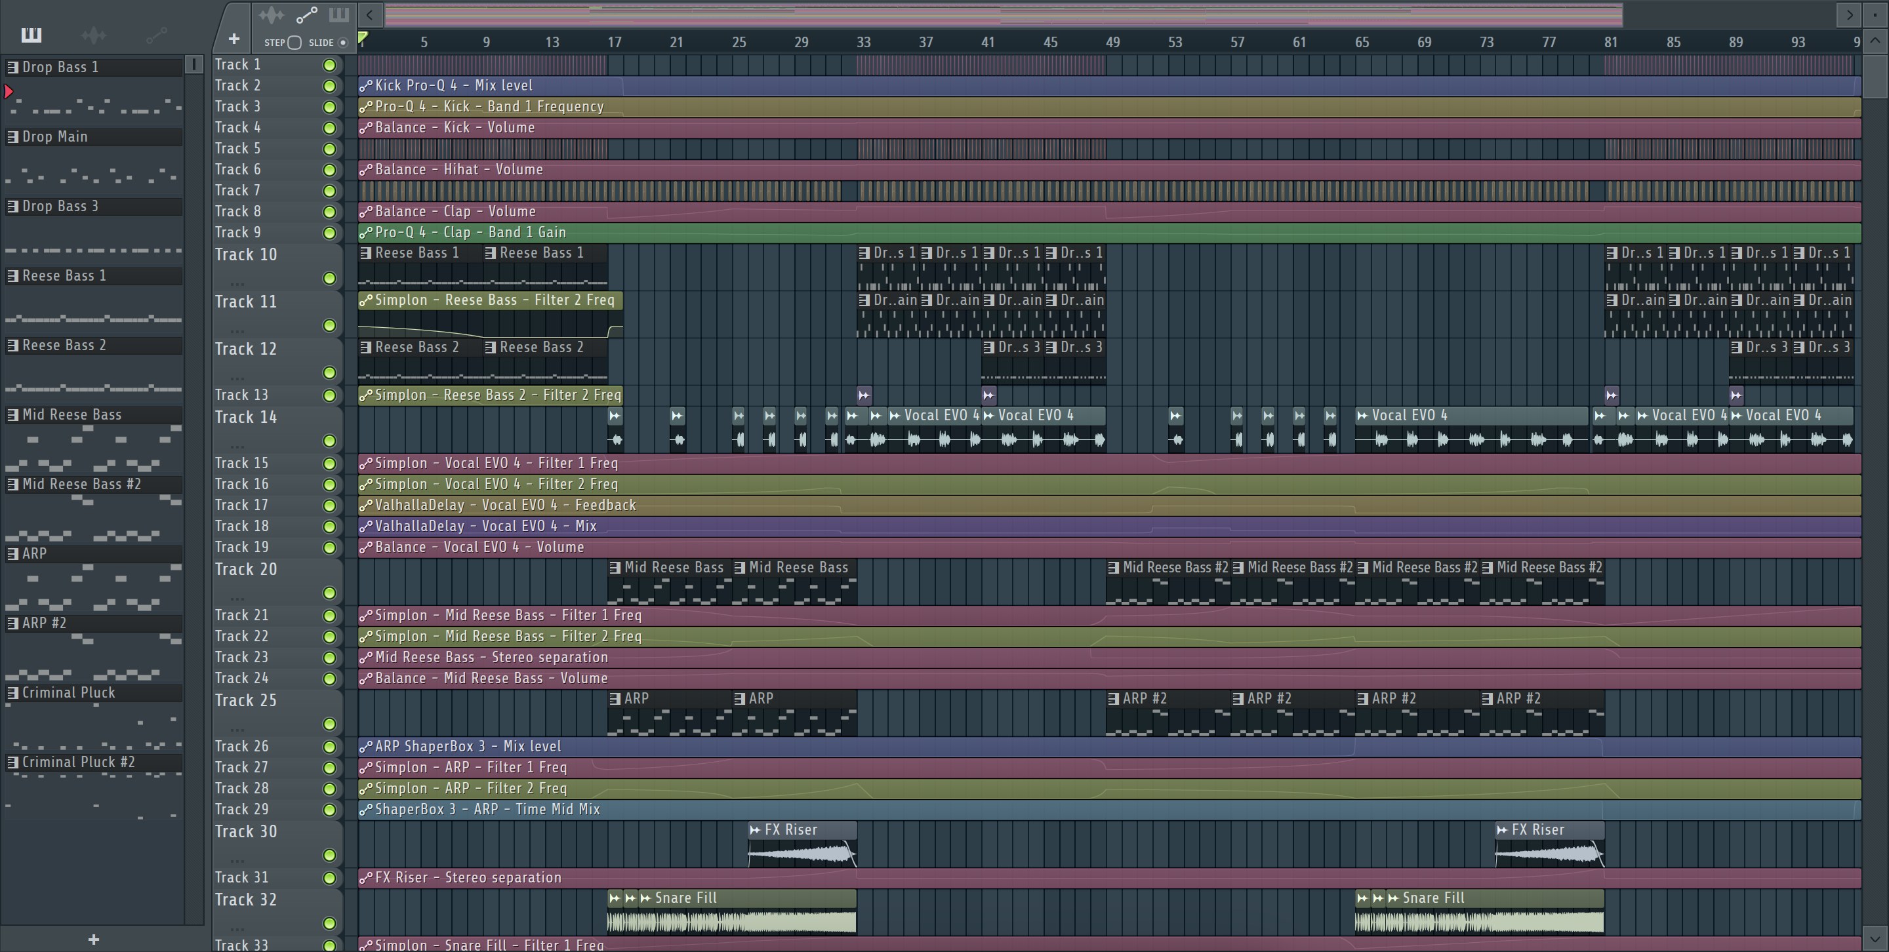Click scroll-left arrow of playlist minimap
This screenshot has width=1889, height=952.
point(371,14)
